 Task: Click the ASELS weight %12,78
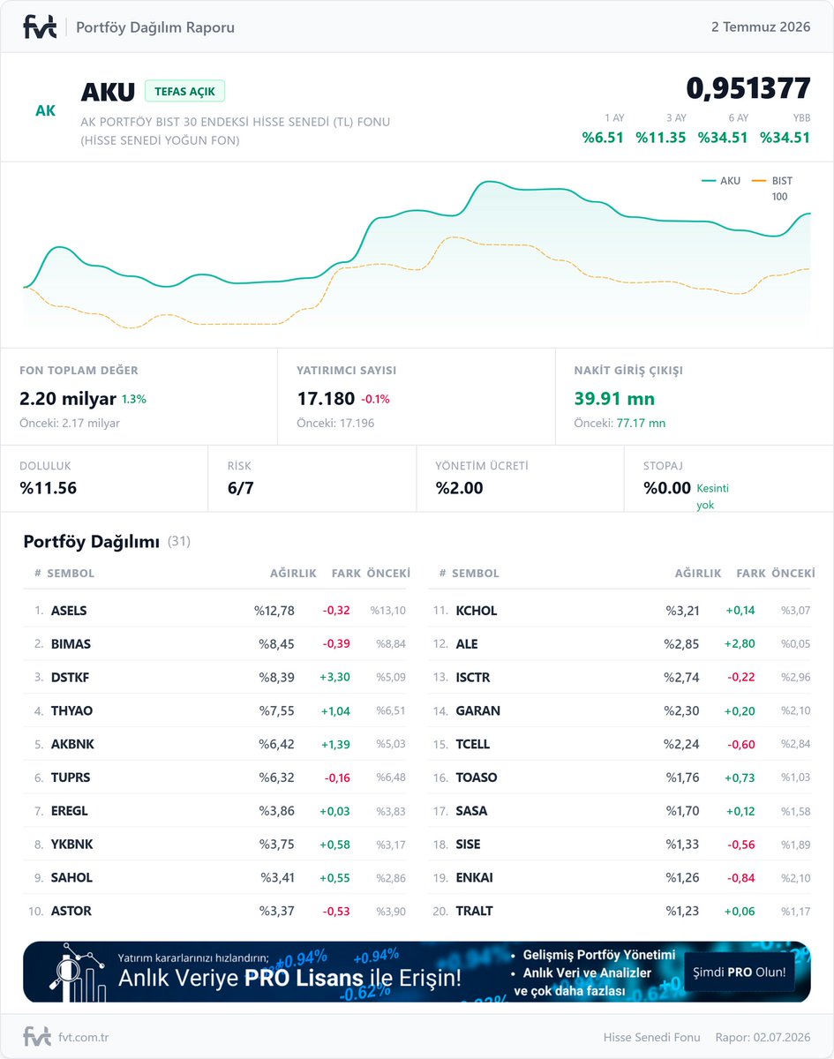(274, 611)
